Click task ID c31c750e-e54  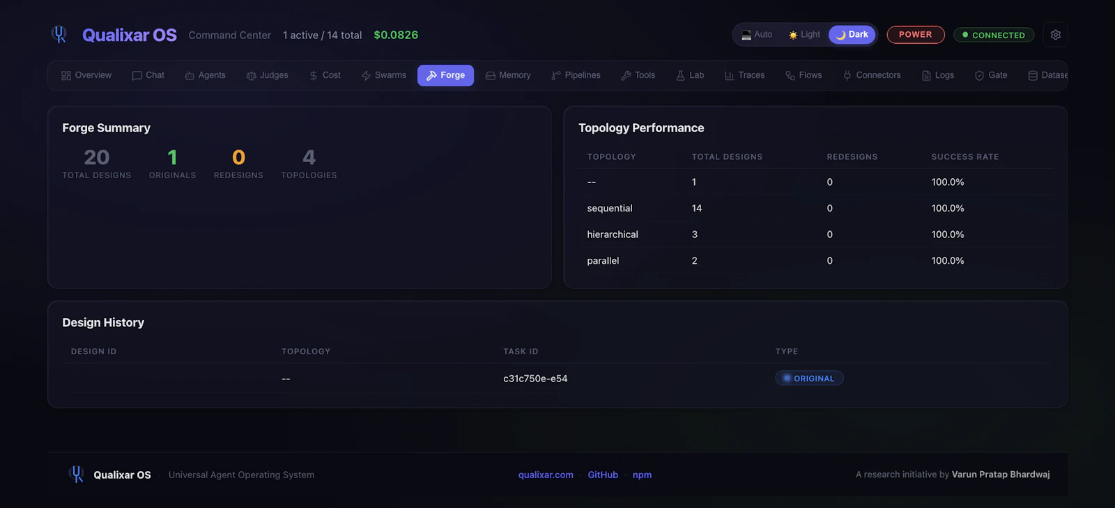tap(535, 379)
